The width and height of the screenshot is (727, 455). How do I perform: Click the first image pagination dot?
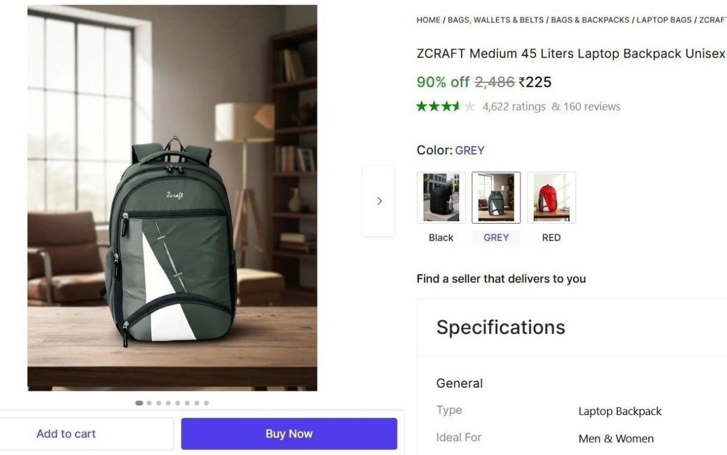point(138,402)
